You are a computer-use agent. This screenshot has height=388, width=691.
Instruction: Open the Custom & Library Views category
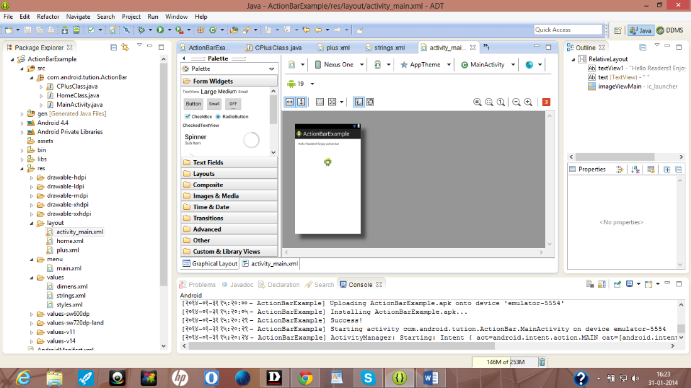click(229, 251)
